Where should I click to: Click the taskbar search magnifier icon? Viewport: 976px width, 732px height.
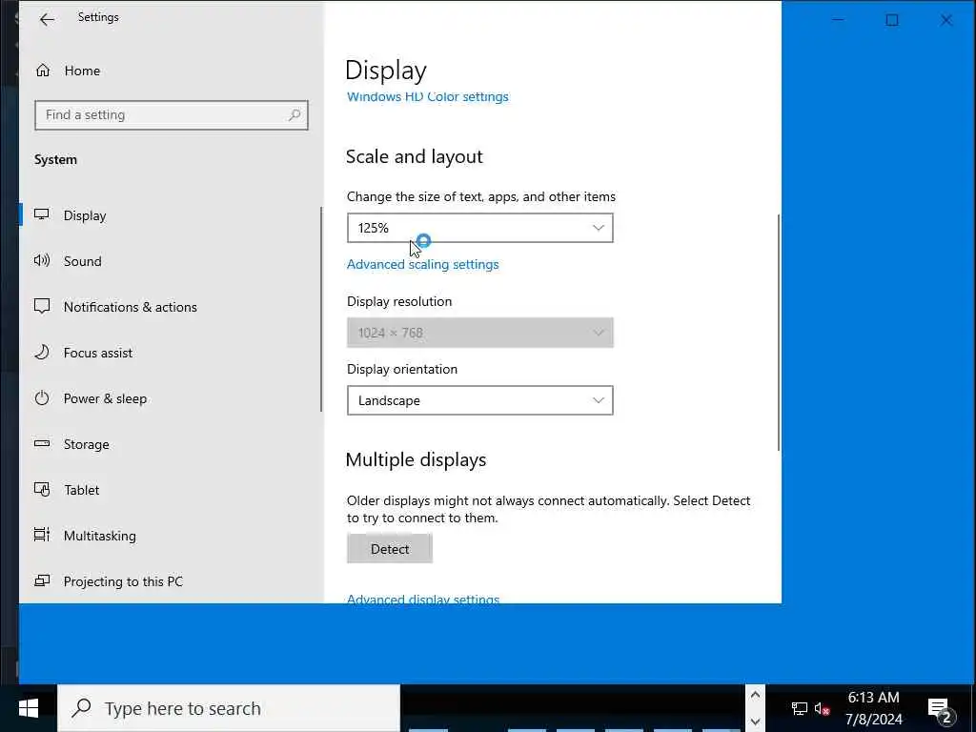(82, 708)
